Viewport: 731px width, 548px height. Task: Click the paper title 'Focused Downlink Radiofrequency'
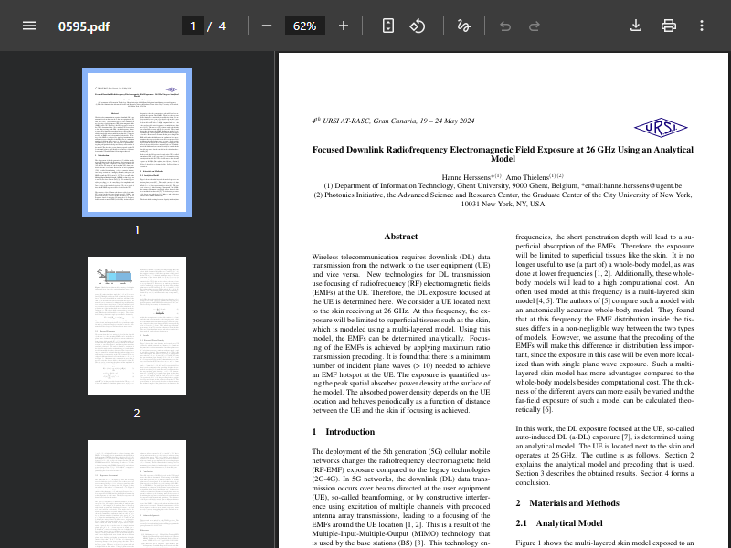[x=503, y=153]
